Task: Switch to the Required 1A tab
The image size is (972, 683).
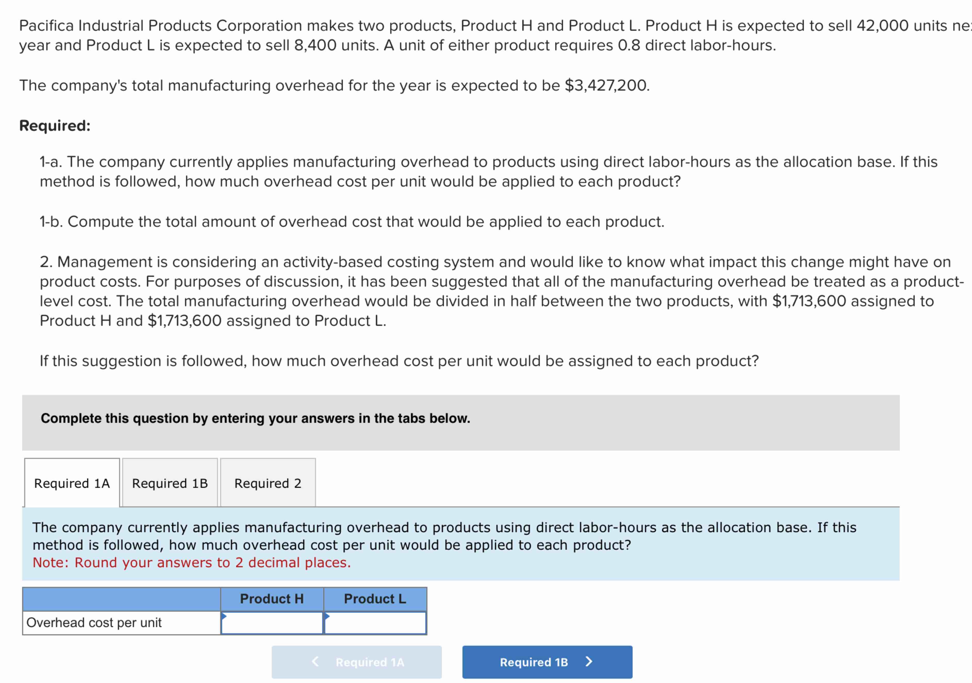Action: click(x=71, y=483)
